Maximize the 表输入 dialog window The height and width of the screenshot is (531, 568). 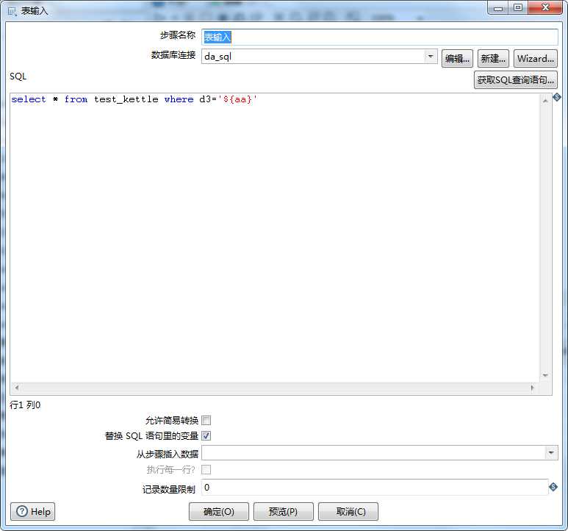[x=518, y=7]
